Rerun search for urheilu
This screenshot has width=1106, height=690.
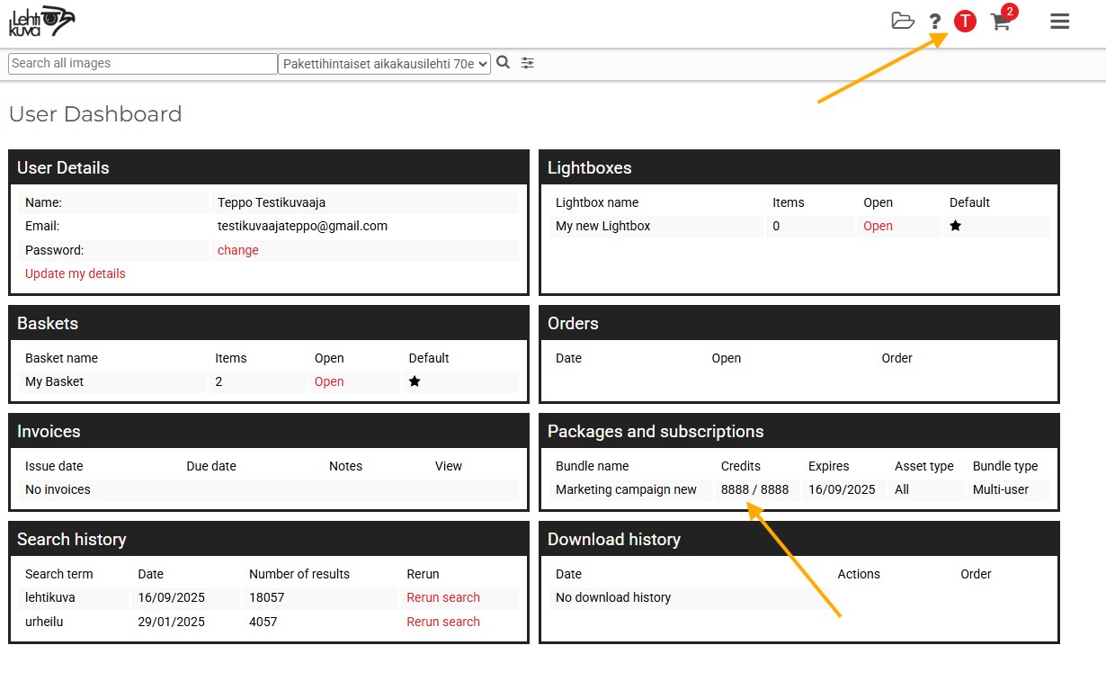pyautogui.click(x=442, y=622)
